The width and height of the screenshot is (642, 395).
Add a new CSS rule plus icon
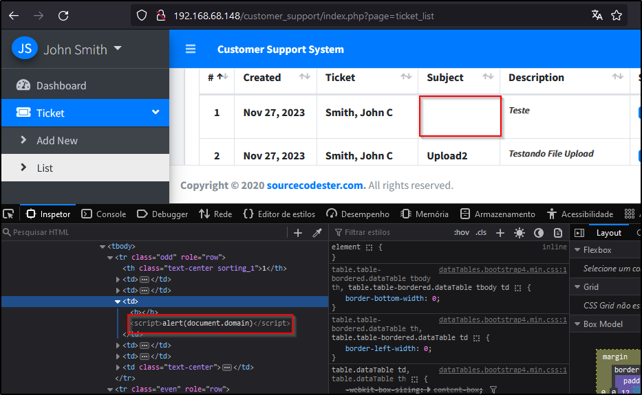click(500, 233)
